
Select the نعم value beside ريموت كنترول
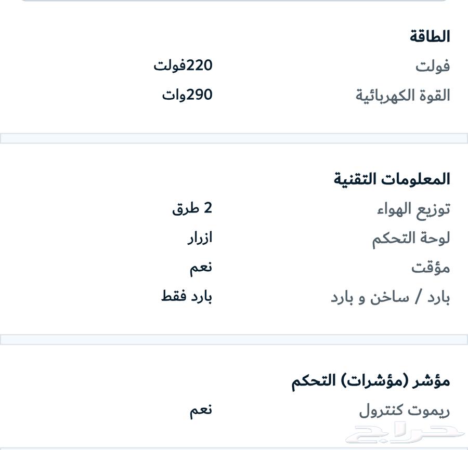201,411
